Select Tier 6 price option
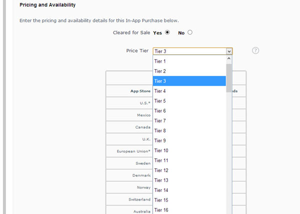 (x=189, y=111)
